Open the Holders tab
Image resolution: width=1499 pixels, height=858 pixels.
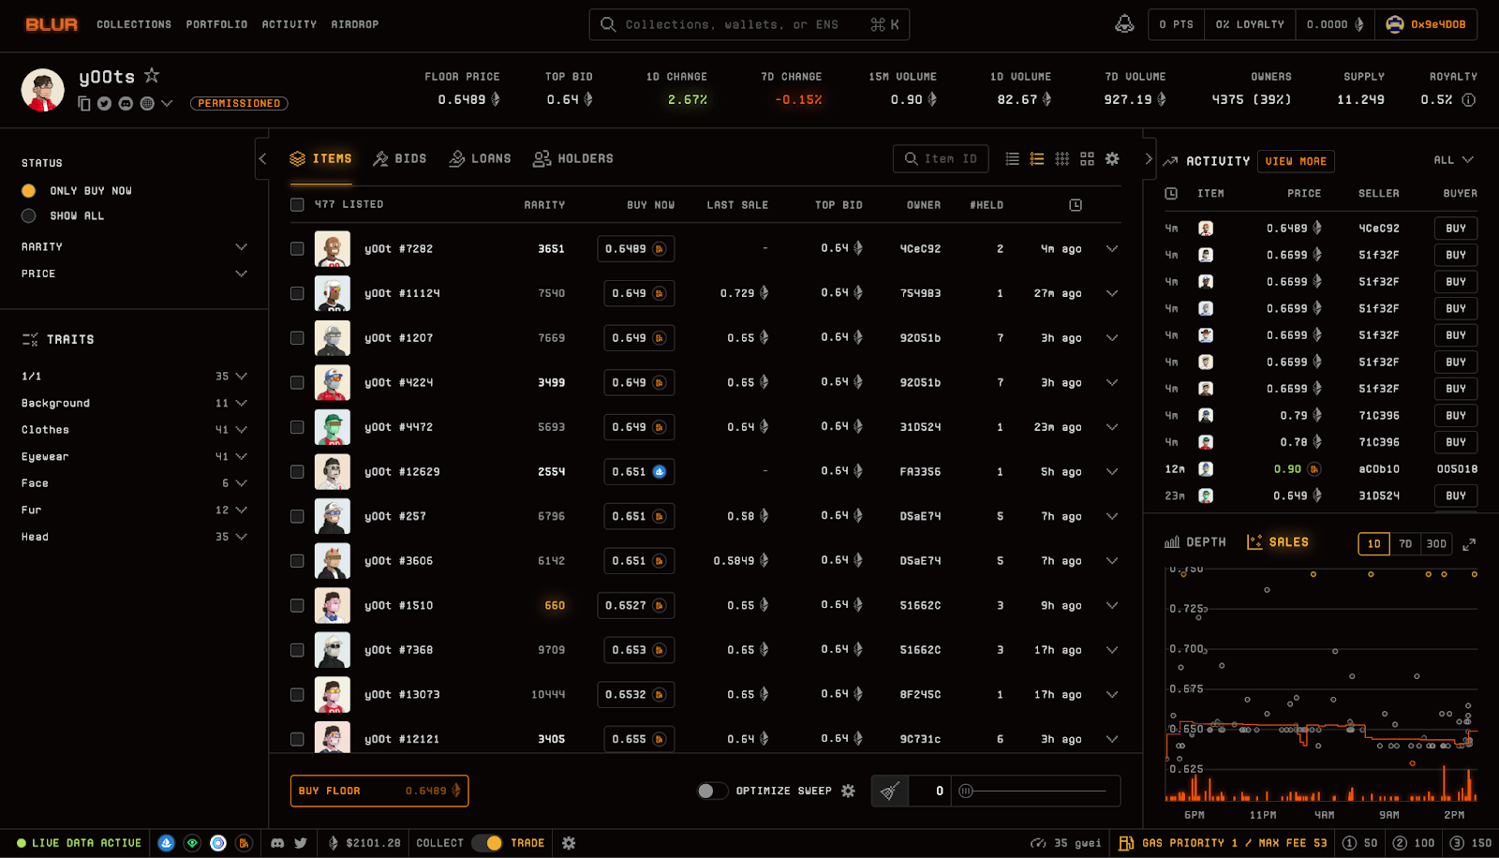pyautogui.click(x=573, y=158)
